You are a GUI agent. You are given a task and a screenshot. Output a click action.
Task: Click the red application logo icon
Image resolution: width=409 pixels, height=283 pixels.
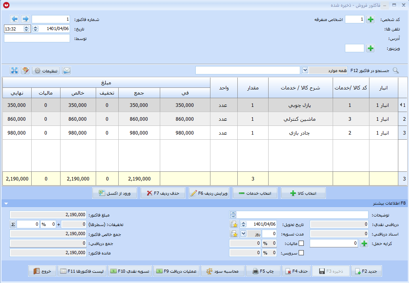click(6, 5)
